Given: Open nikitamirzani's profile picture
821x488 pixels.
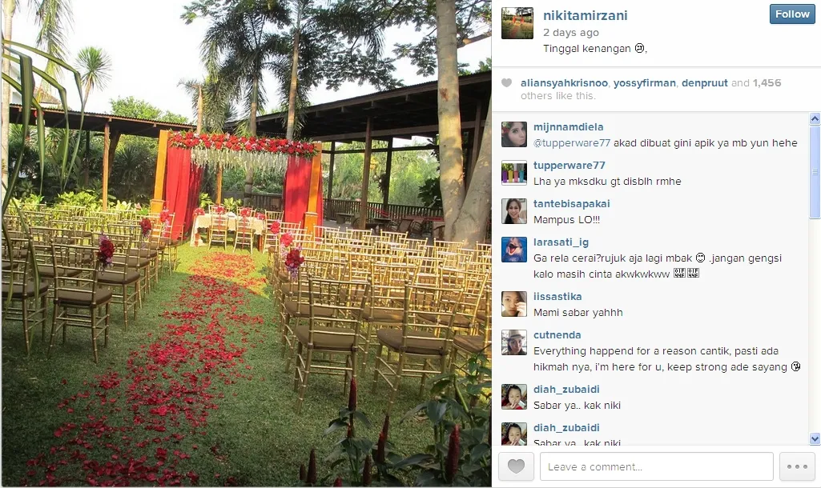Looking at the screenshot, I should point(517,23).
